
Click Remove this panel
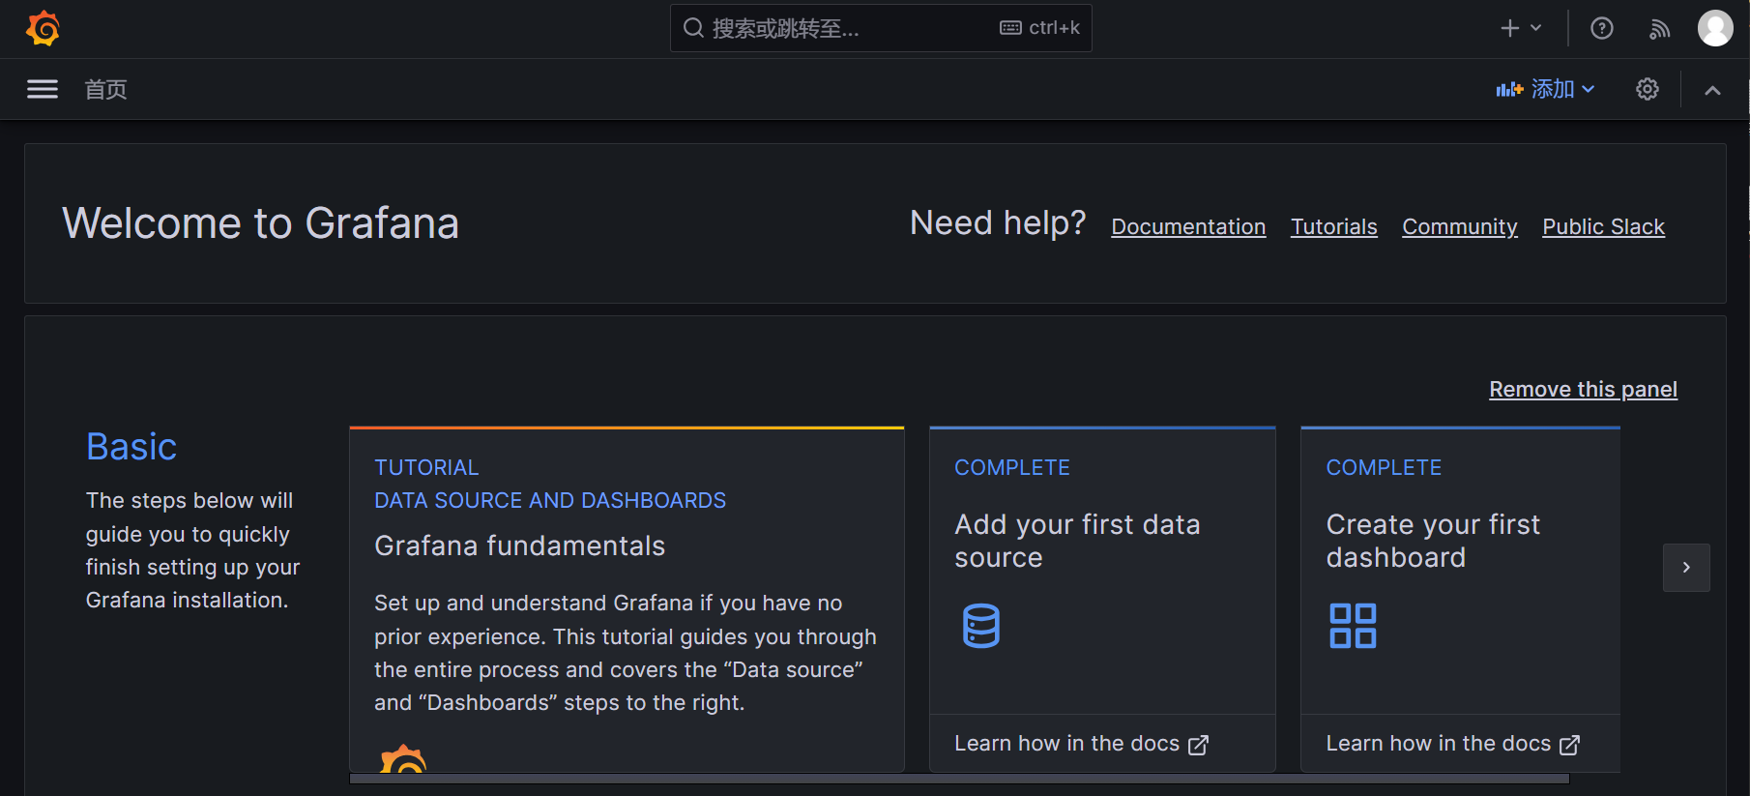[x=1583, y=389]
